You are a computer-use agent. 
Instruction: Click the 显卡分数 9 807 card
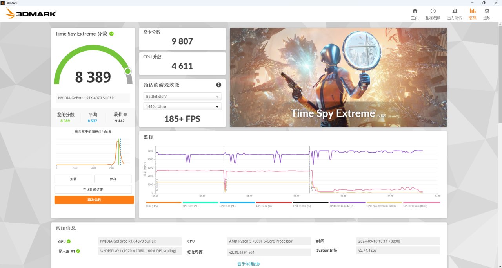182,39
